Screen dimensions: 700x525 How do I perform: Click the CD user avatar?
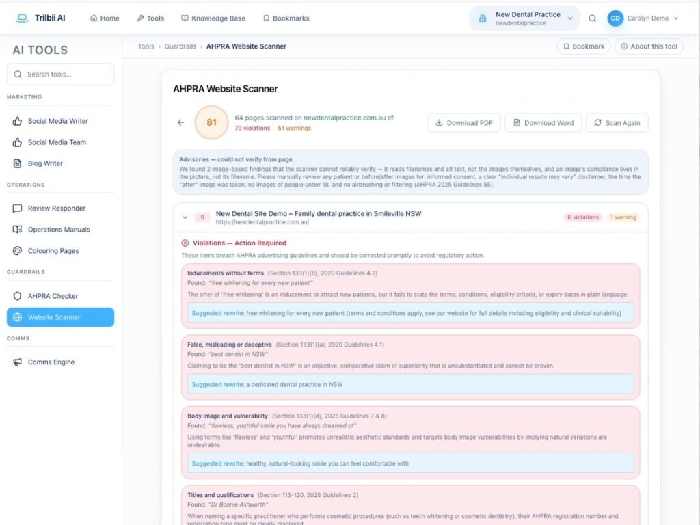point(615,18)
